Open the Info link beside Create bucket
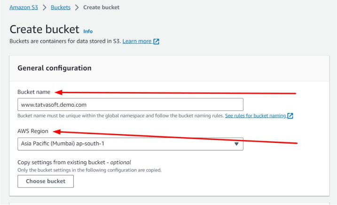 (88, 32)
